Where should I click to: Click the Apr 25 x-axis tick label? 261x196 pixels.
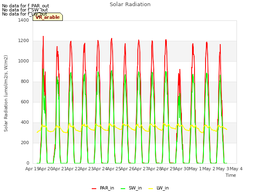click(x=114, y=169)
